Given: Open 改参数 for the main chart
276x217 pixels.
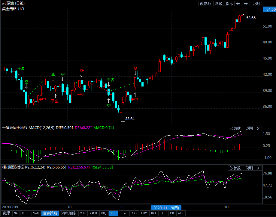Looking at the screenshot, I should (206, 4).
